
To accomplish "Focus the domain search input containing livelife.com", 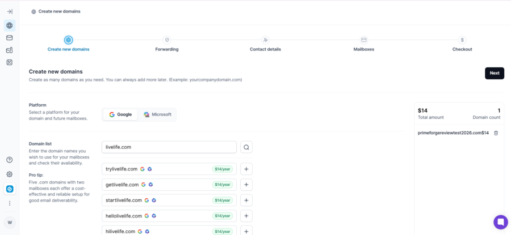I will click(169, 147).
